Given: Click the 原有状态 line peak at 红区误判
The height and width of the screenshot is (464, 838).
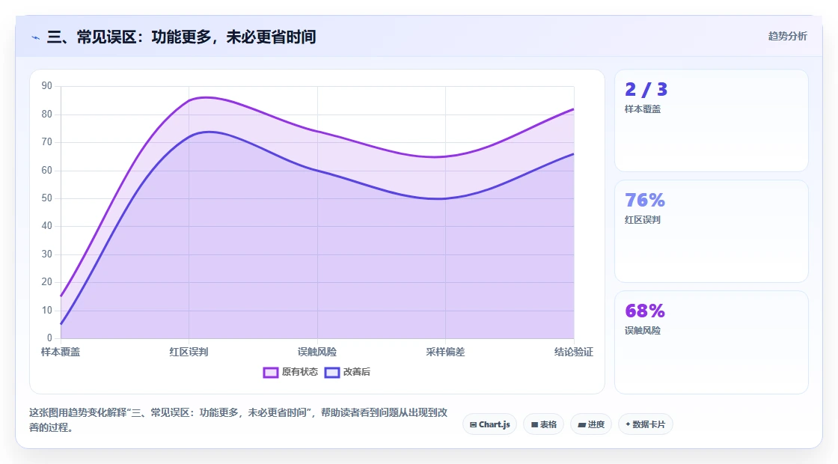Looking at the screenshot, I should (x=189, y=100).
